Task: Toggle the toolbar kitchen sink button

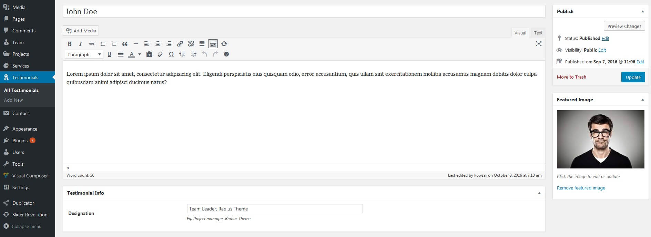Action: pyautogui.click(x=213, y=44)
